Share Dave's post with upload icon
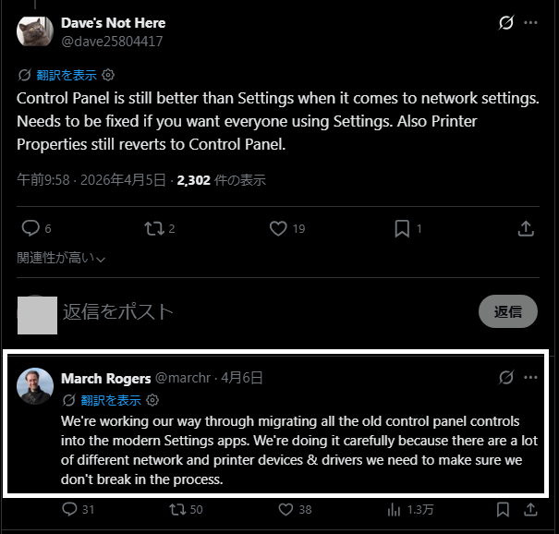This screenshot has width=559, height=534. tap(526, 228)
